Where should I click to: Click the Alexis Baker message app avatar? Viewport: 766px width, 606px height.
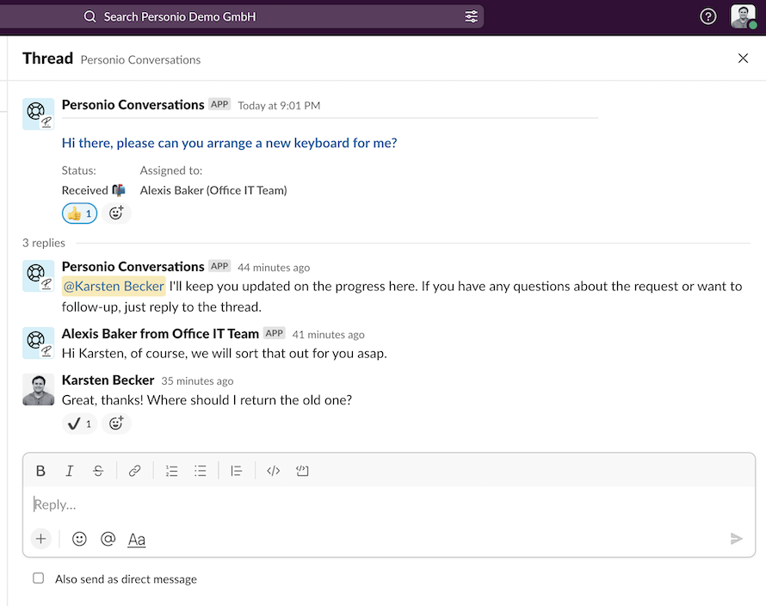click(x=38, y=343)
